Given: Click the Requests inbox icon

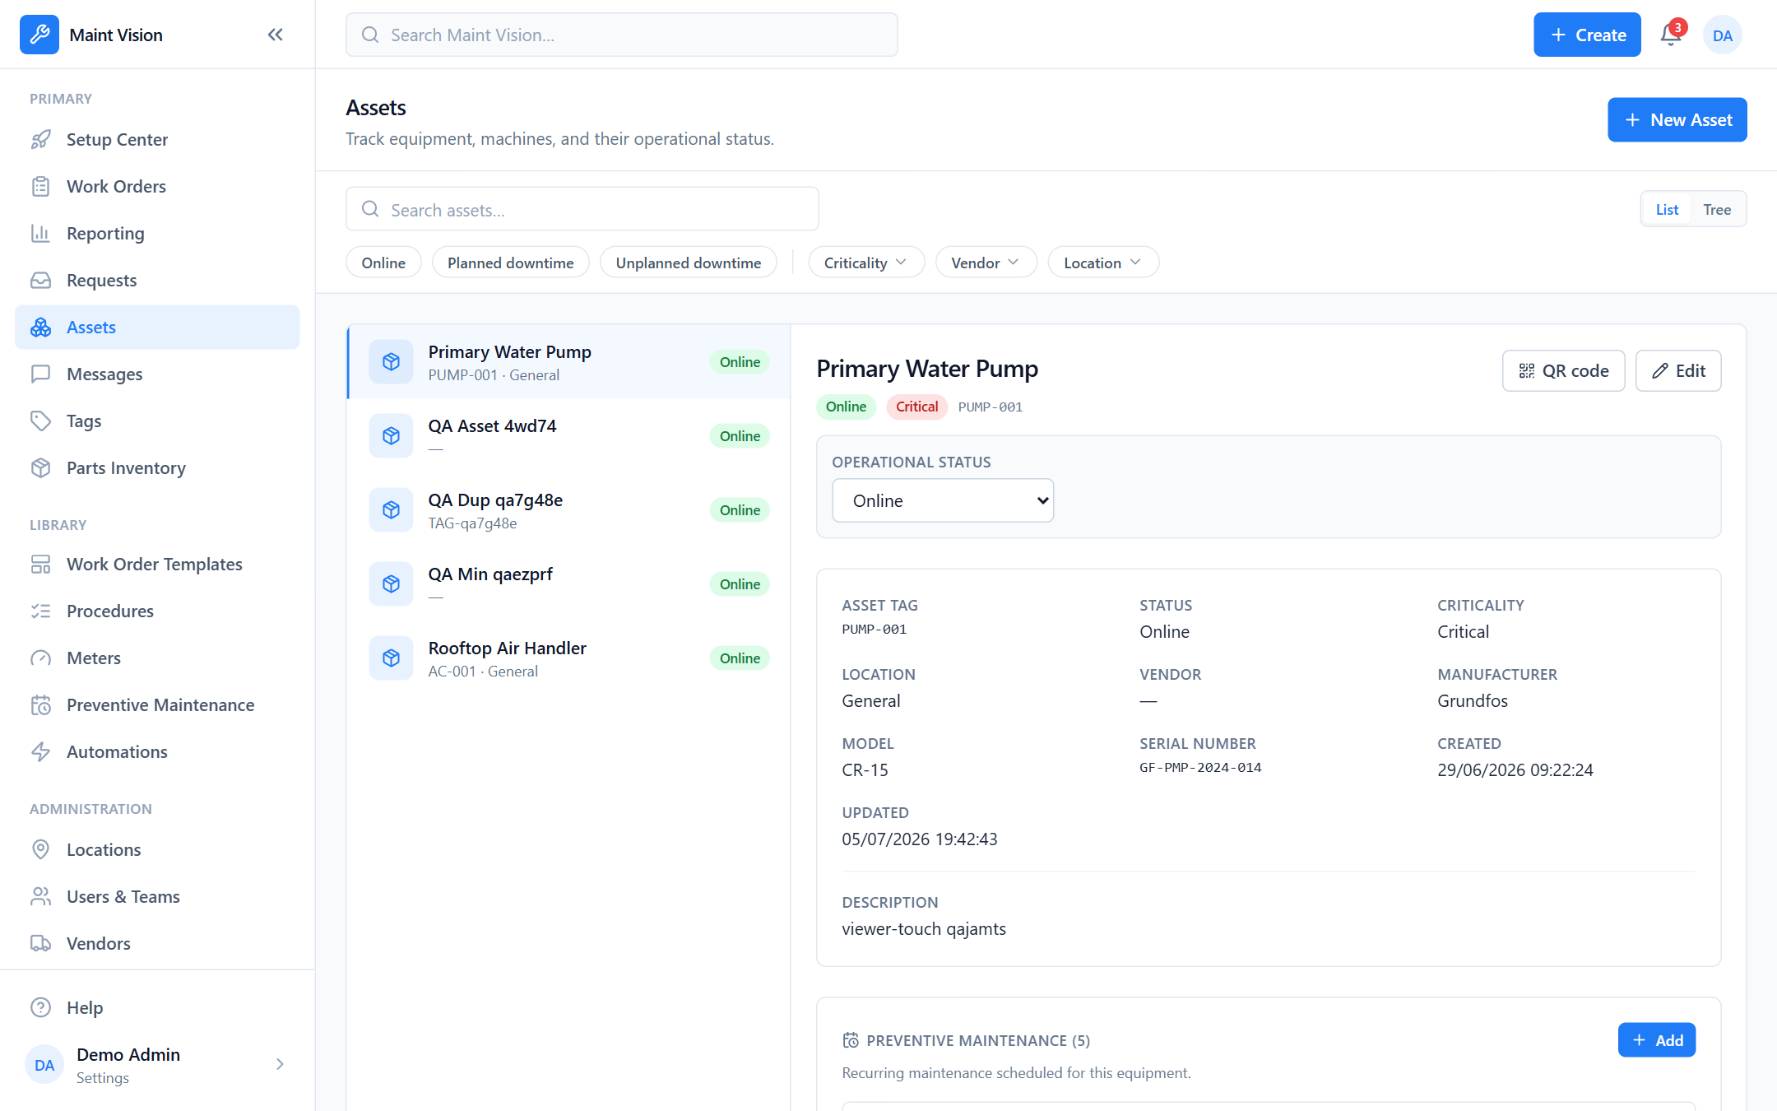Looking at the screenshot, I should coord(41,281).
